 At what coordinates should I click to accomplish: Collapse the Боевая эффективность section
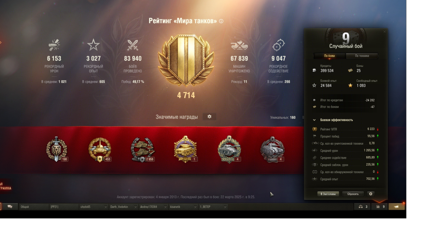[x=315, y=120]
